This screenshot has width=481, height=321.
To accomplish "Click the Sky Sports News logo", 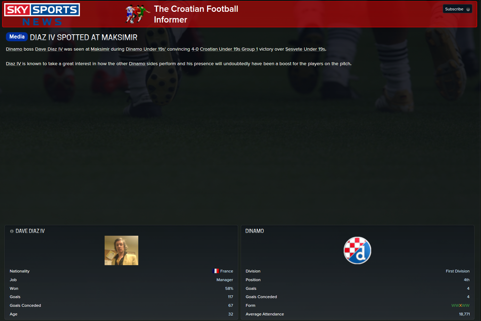I will [42, 15].
